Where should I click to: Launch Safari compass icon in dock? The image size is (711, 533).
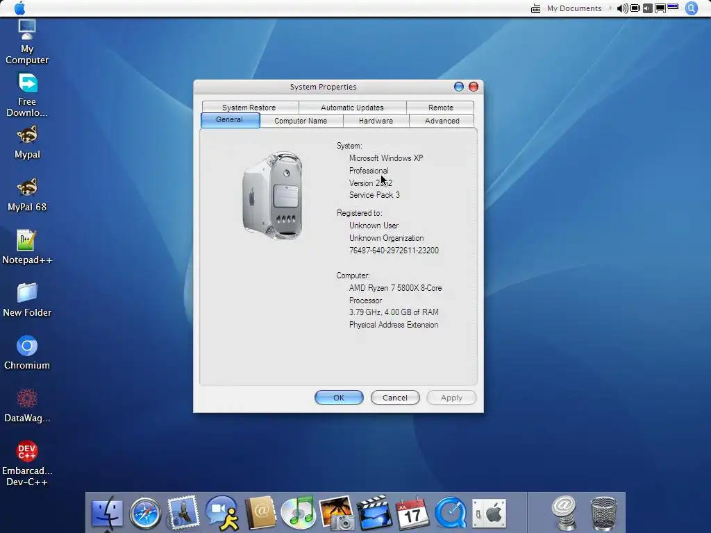click(x=145, y=513)
